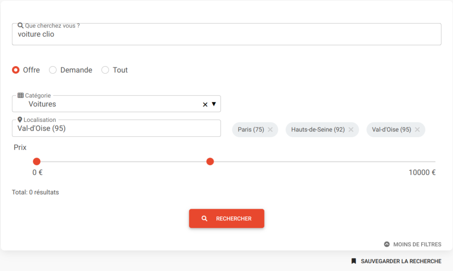The image size is (453, 271).
Task: Click the bookmark icon for saving search
Action: point(353,261)
